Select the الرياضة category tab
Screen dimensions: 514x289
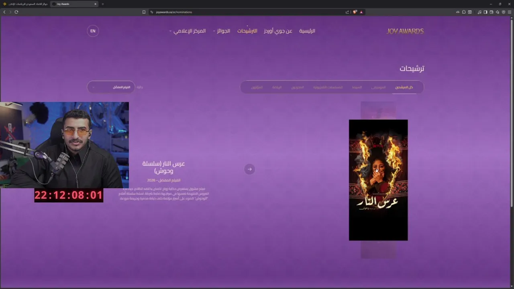pos(277,87)
